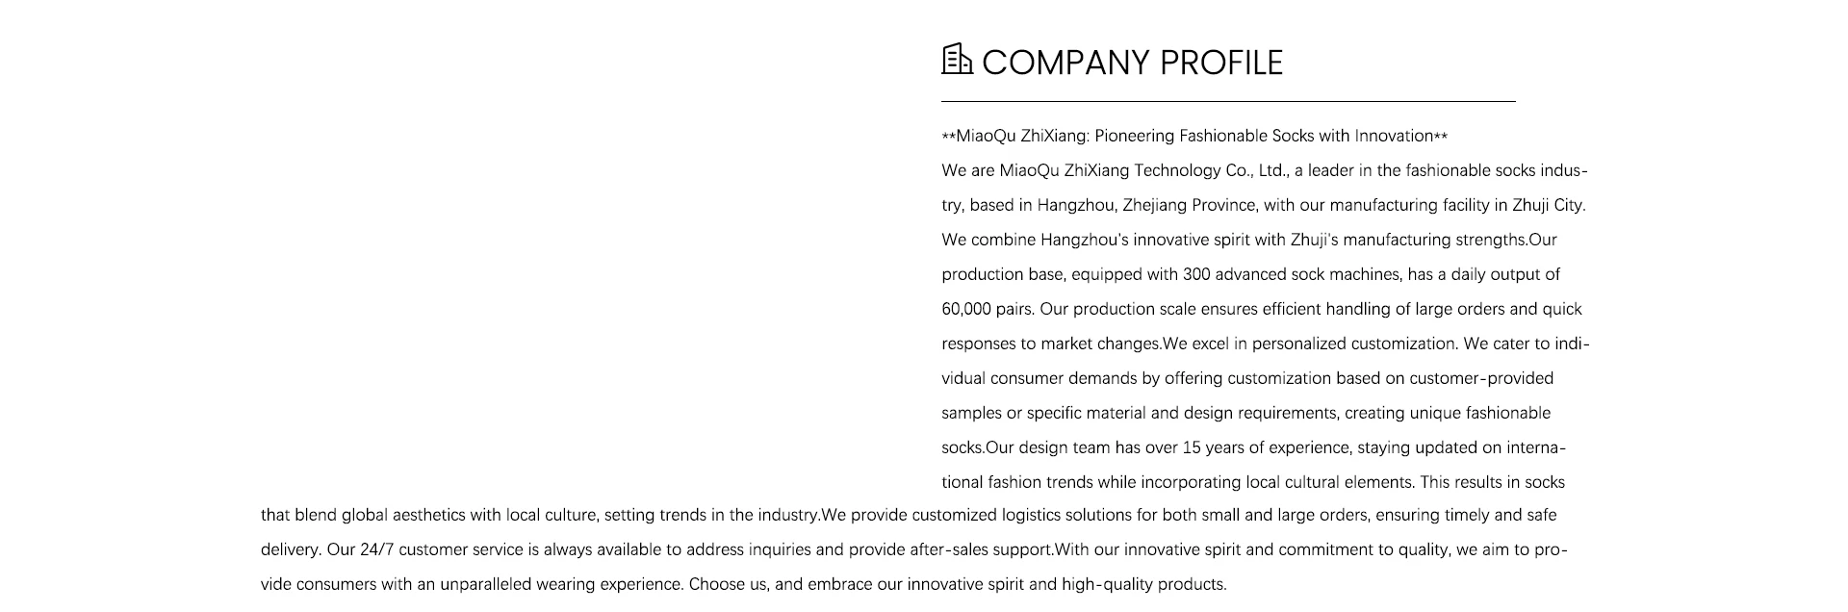Click the COMPANY PROFILE heading
Screen dimensions: 1848x612
pos(1132,63)
